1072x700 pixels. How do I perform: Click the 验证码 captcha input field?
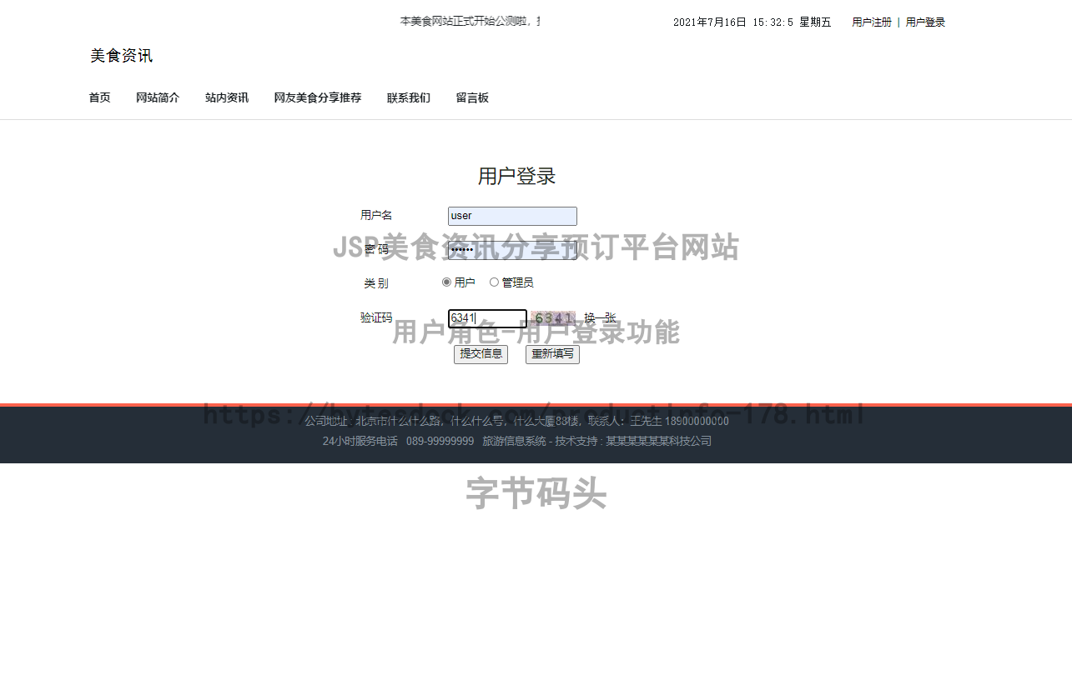pos(487,319)
